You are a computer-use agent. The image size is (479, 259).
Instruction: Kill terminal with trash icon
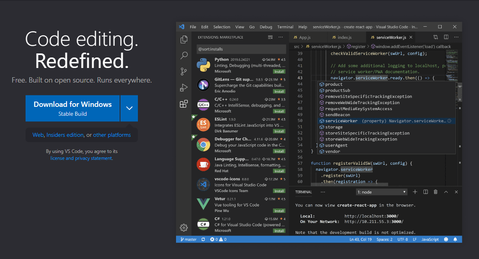436,192
